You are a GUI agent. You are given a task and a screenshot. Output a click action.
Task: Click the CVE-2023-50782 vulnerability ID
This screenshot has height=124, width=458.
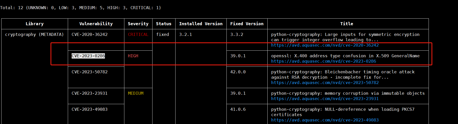point(90,72)
